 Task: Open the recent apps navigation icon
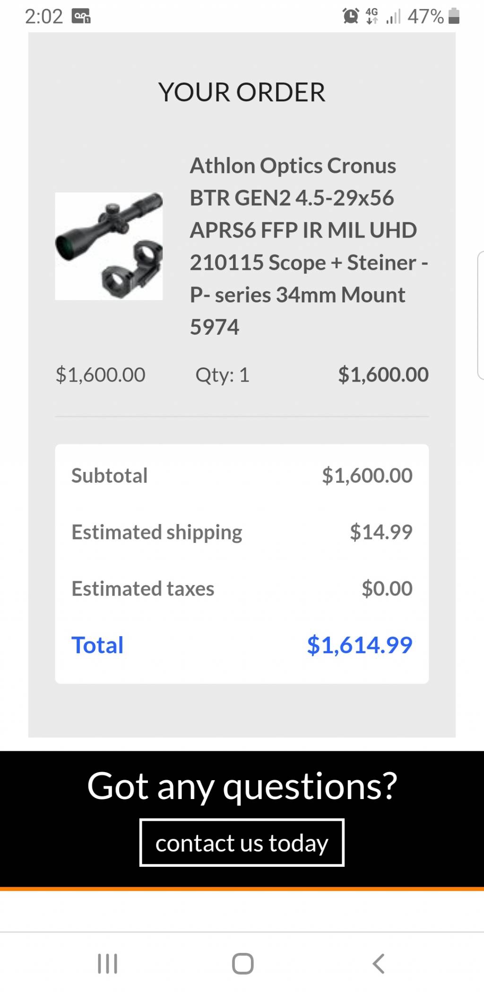[107, 963]
